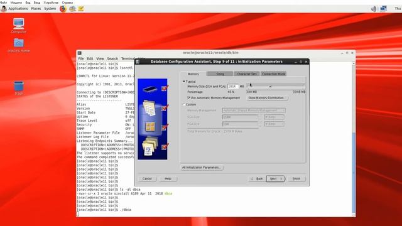Screen dimensions: 402x226
Task: Click the network connection icon in the panel
Action: point(383,8)
